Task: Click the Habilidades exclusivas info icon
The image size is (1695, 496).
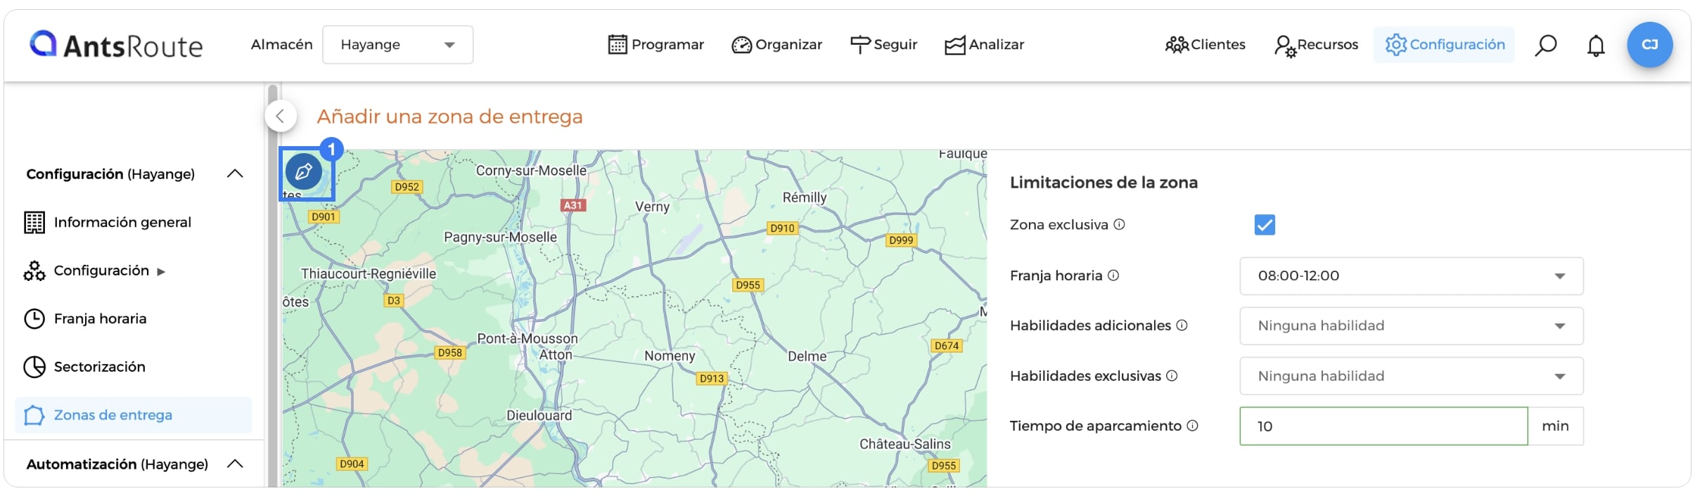Action: pyautogui.click(x=1172, y=375)
